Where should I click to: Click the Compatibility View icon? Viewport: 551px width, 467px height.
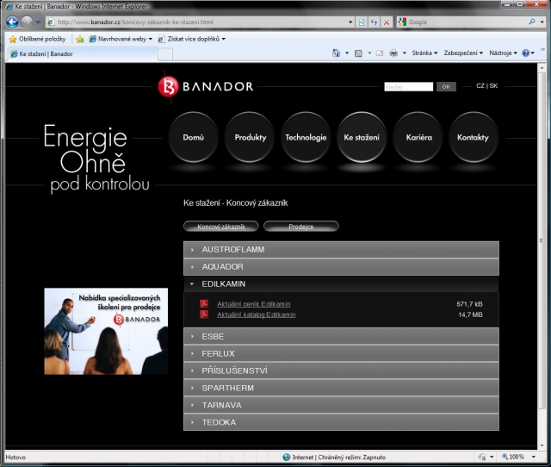[x=362, y=22]
